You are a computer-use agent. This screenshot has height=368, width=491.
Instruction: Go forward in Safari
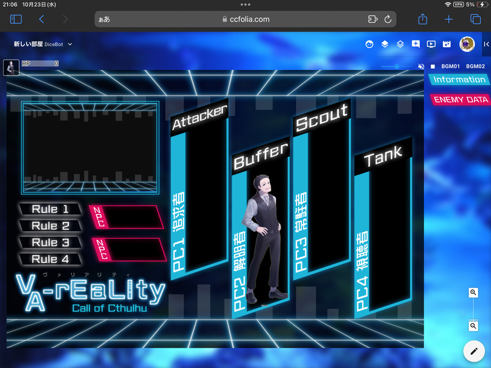(x=65, y=19)
